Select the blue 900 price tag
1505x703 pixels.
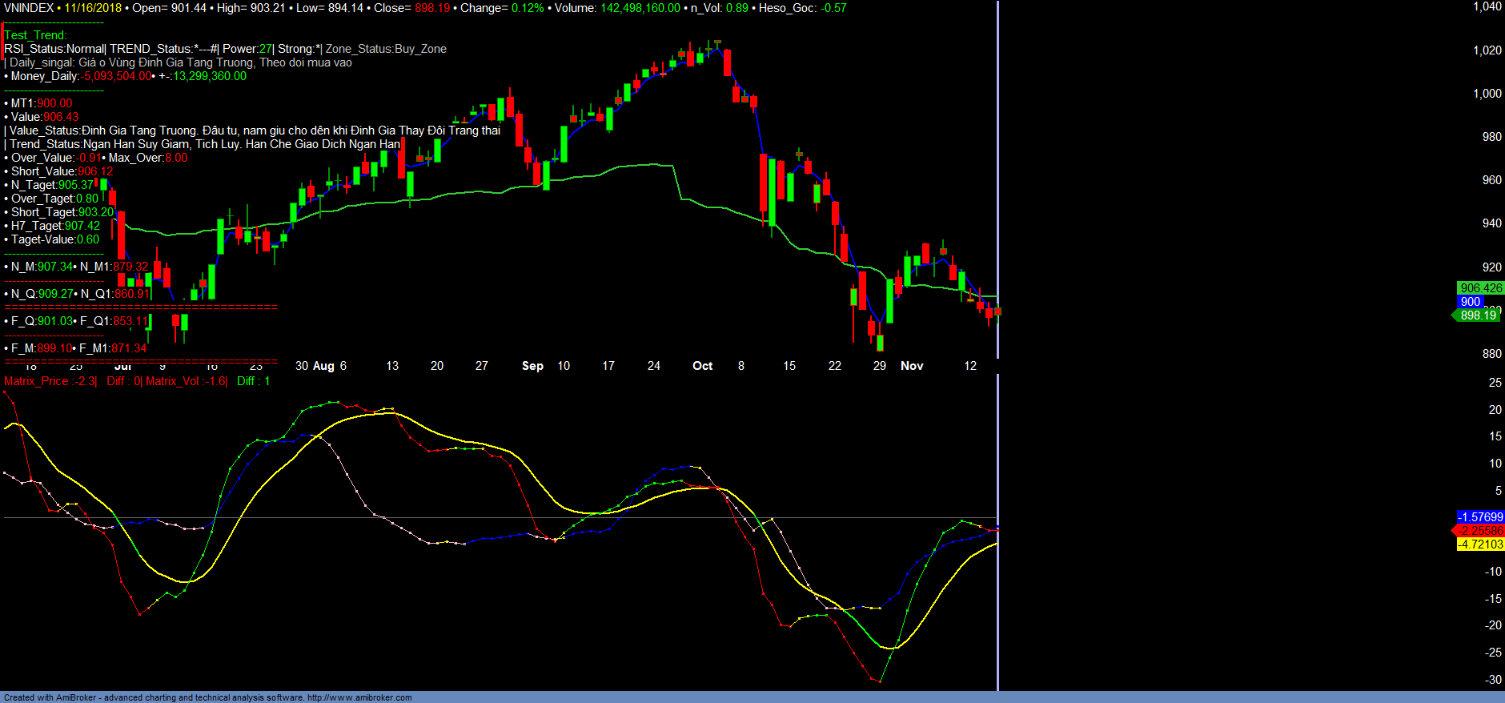click(x=1470, y=302)
